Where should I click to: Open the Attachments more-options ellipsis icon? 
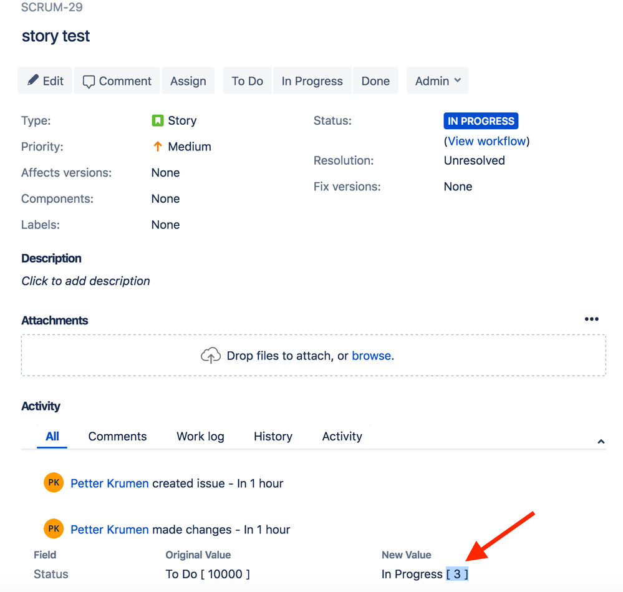tap(591, 319)
